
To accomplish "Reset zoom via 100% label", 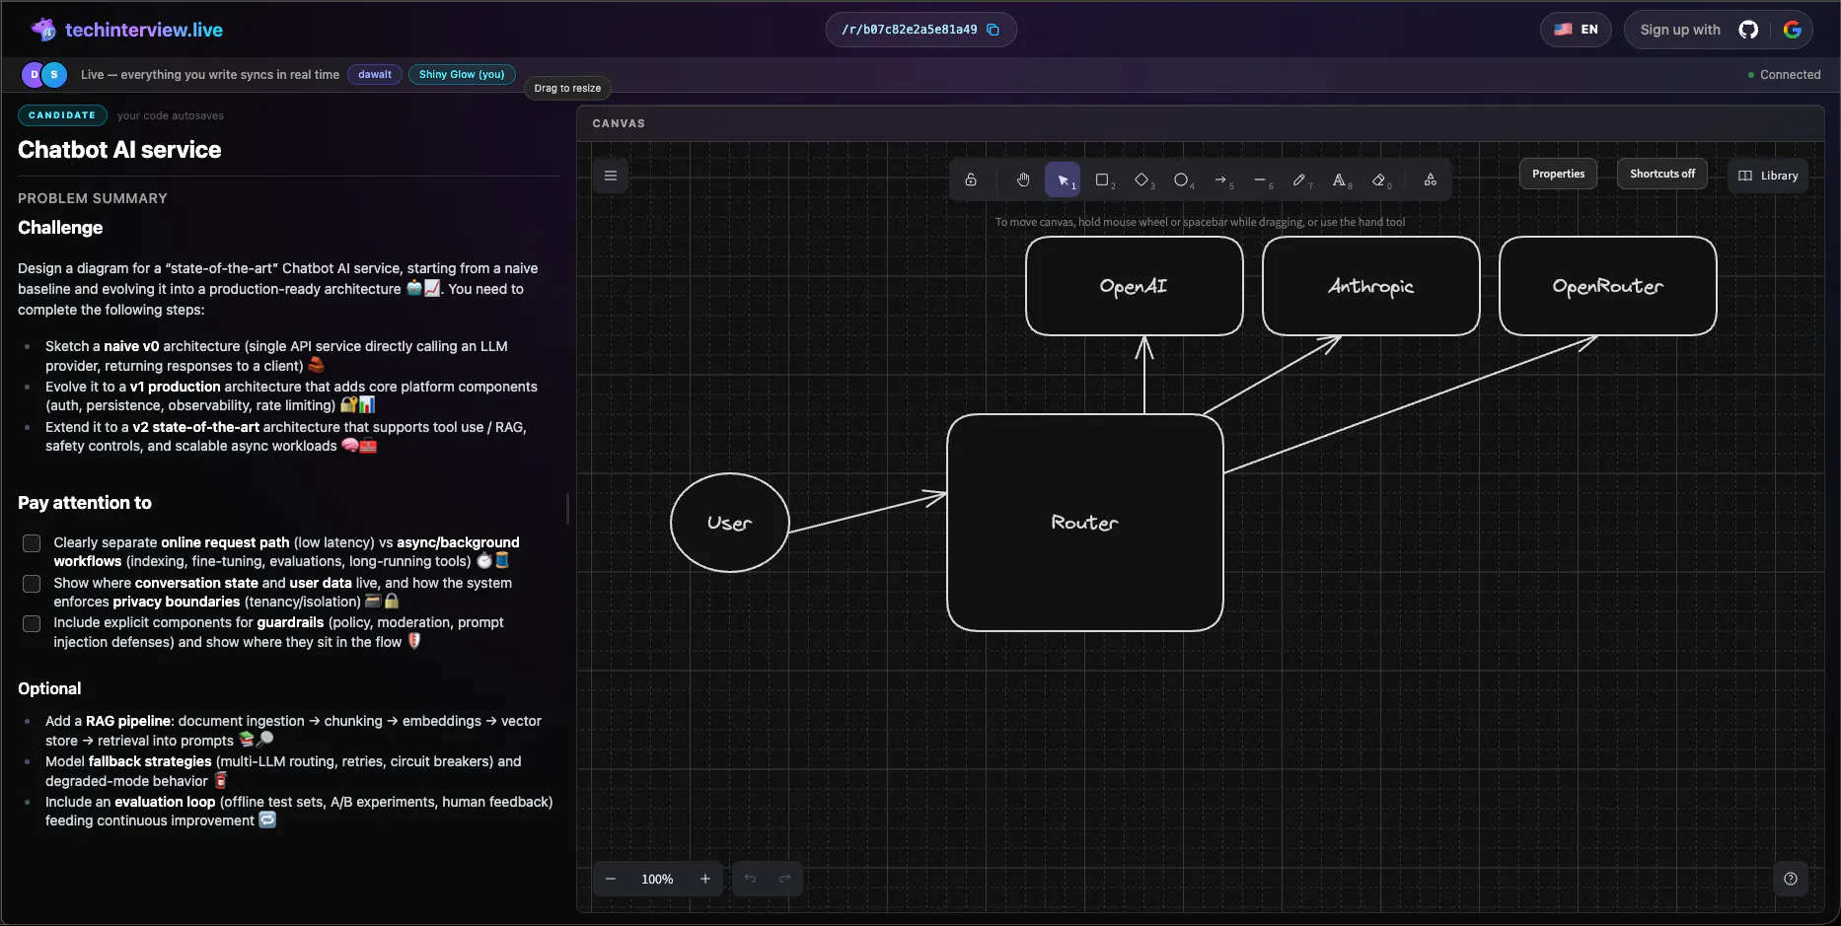I will [x=657, y=879].
